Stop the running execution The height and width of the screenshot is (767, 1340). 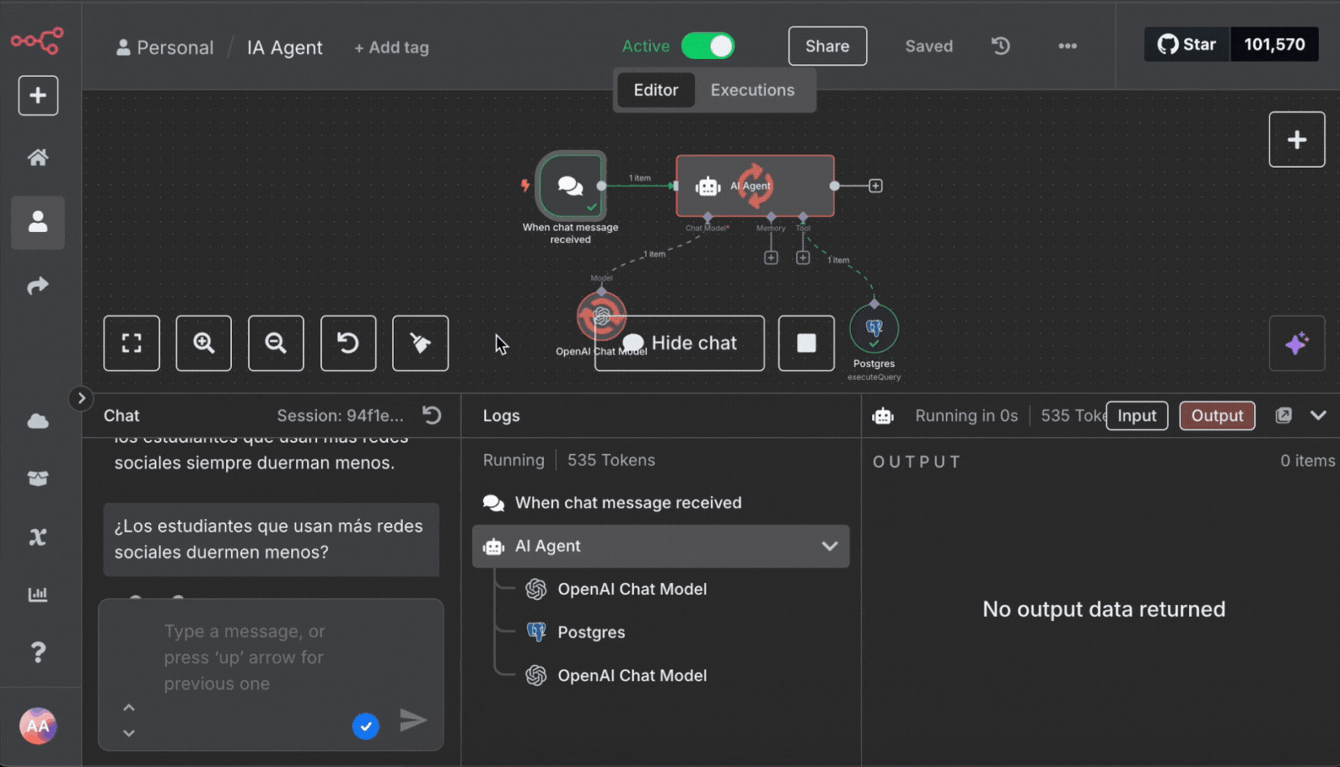[x=806, y=343]
